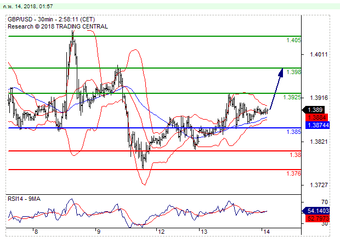The width and height of the screenshot is (340, 242).
Task: Click 'Research © 2018 TRADING CENTRAL' text
Action: pos(58,26)
